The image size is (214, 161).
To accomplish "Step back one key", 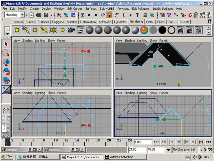I will point(171,142).
